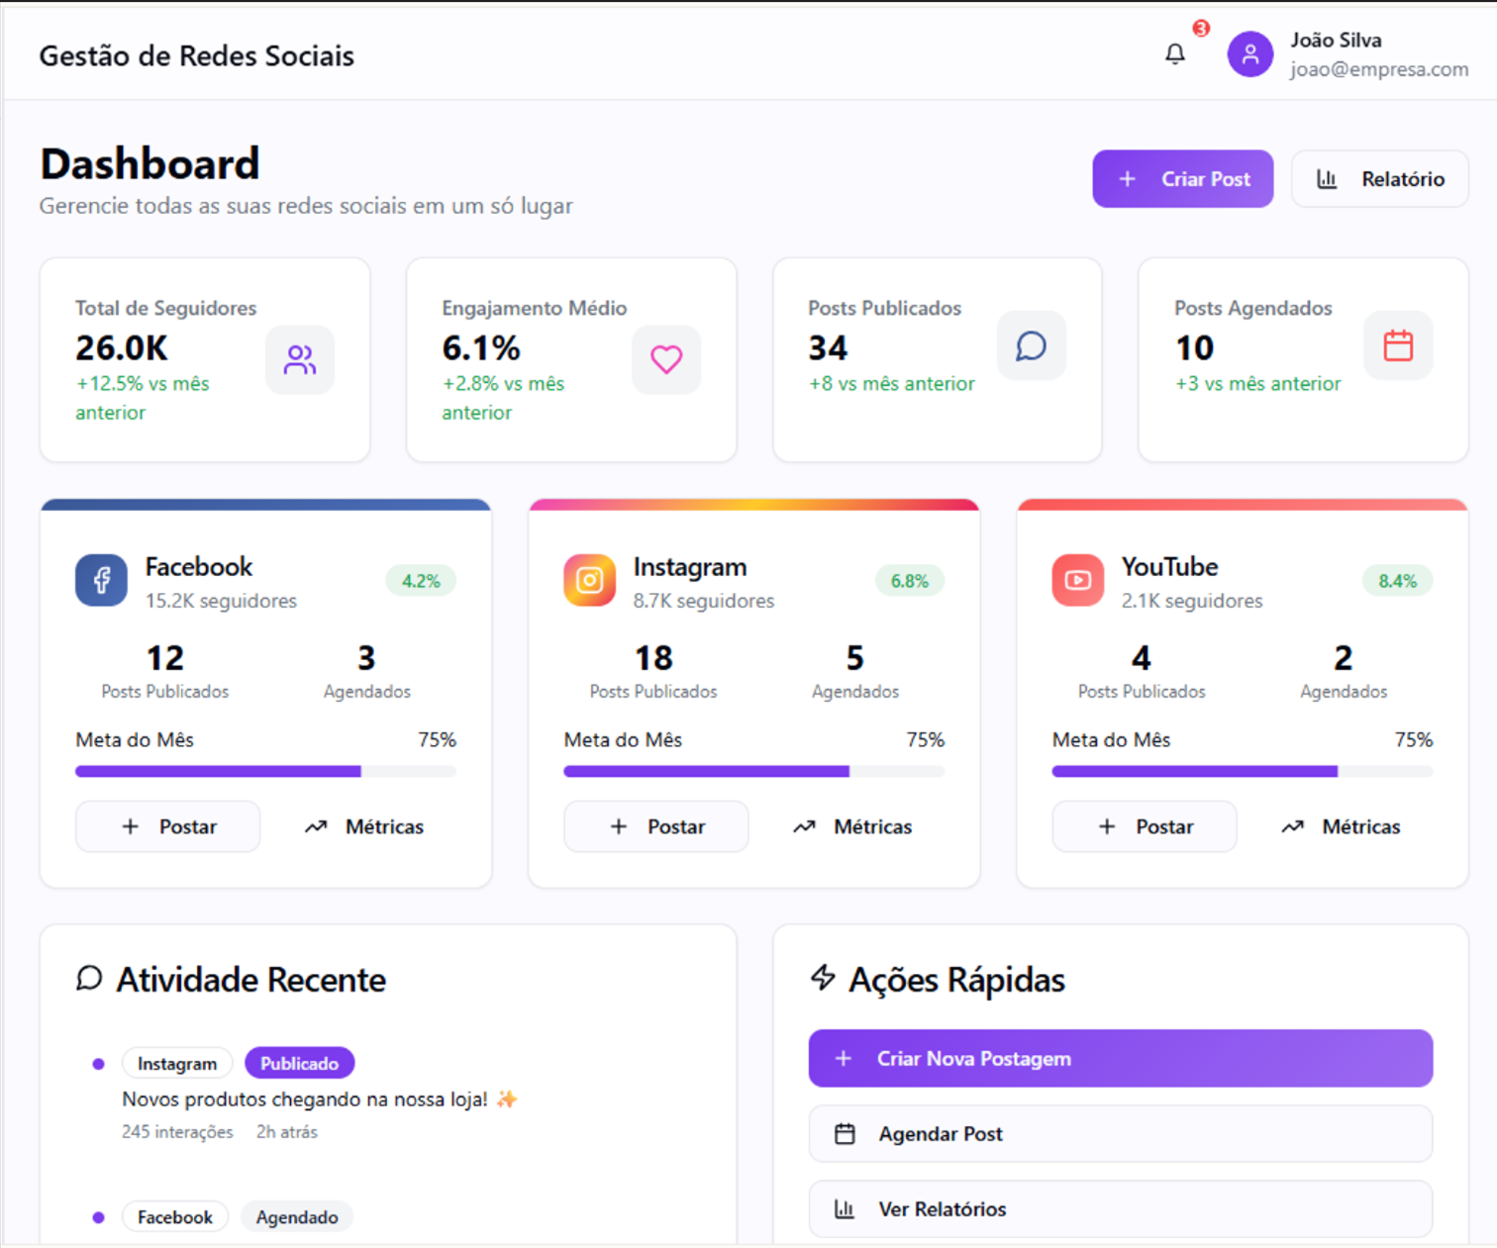
Task: Click the Facebook Meta do Mês progress bar
Action: pyautogui.click(x=265, y=771)
